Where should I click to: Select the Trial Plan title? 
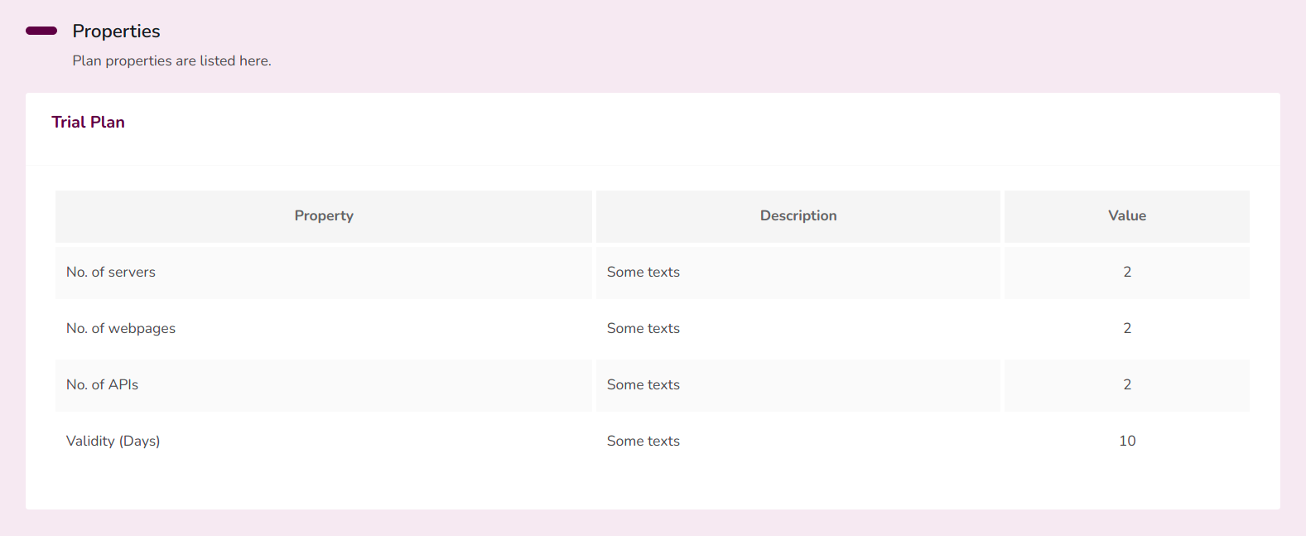pyautogui.click(x=88, y=122)
